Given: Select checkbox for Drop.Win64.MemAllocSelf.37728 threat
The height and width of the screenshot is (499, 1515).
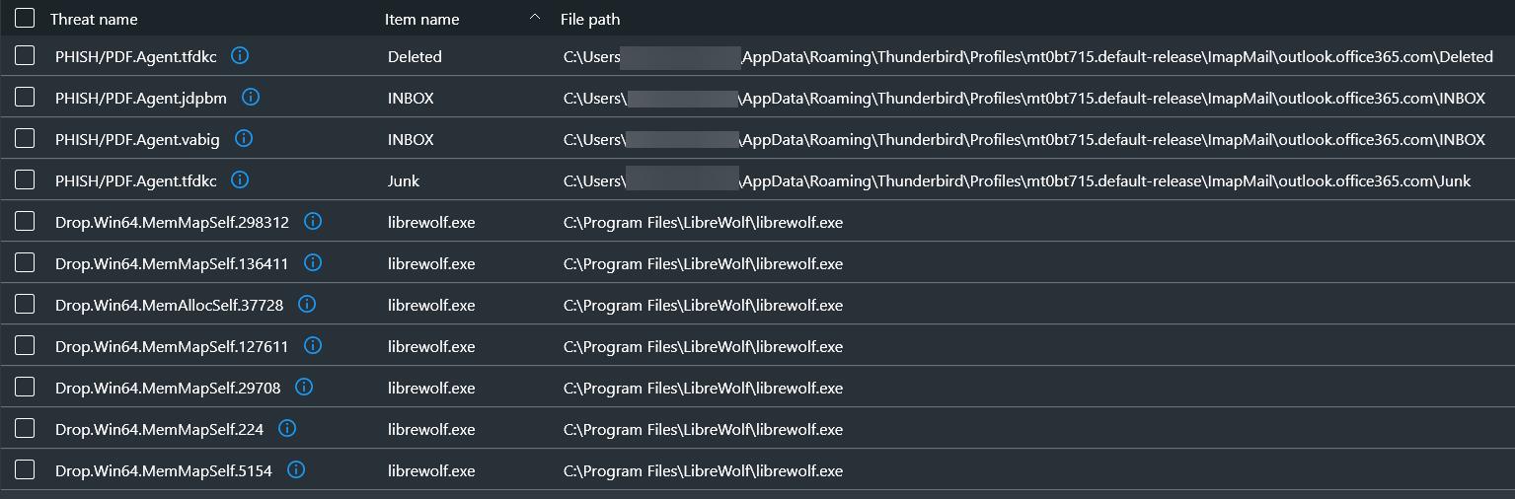Looking at the screenshot, I should pyautogui.click(x=25, y=304).
